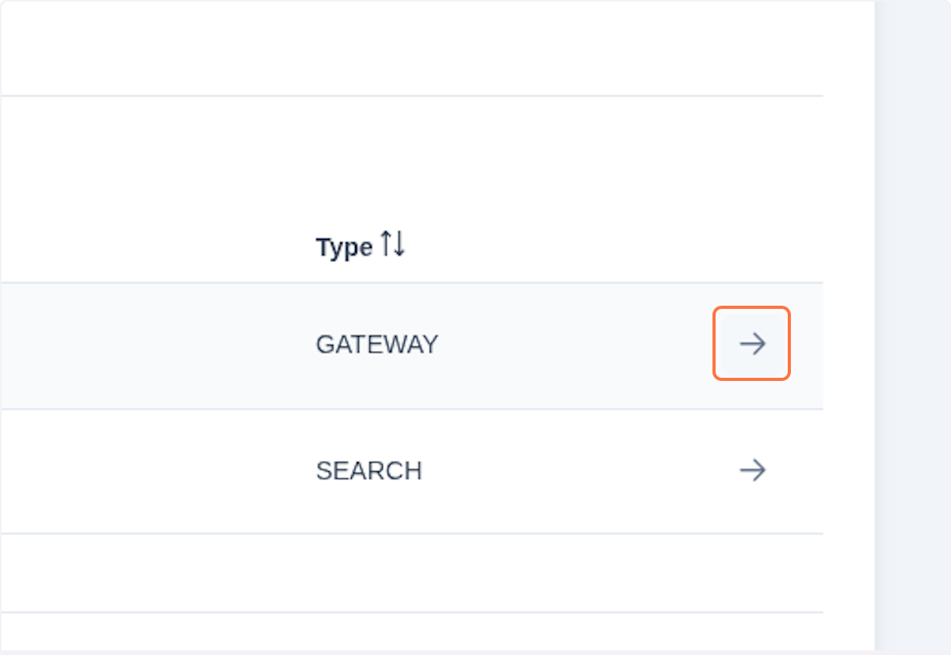
Task: Click the highlighted orange arrow button
Action: (752, 343)
